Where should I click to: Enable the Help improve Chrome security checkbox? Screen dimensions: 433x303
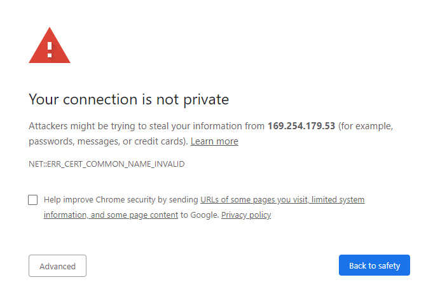(33, 200)
